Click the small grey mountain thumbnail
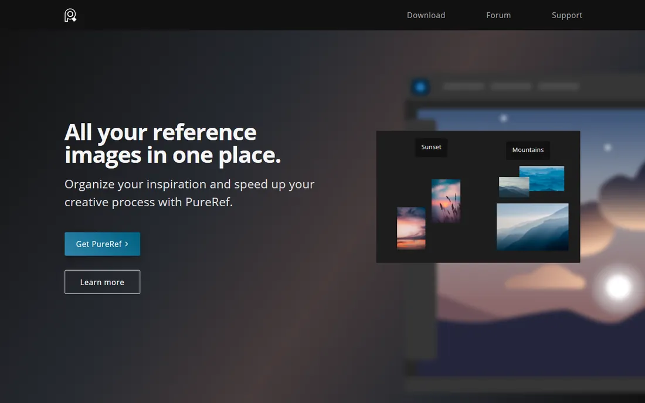The width and height of the screenshot is (645, 403). pyautogui.click(x=514, y=187)
